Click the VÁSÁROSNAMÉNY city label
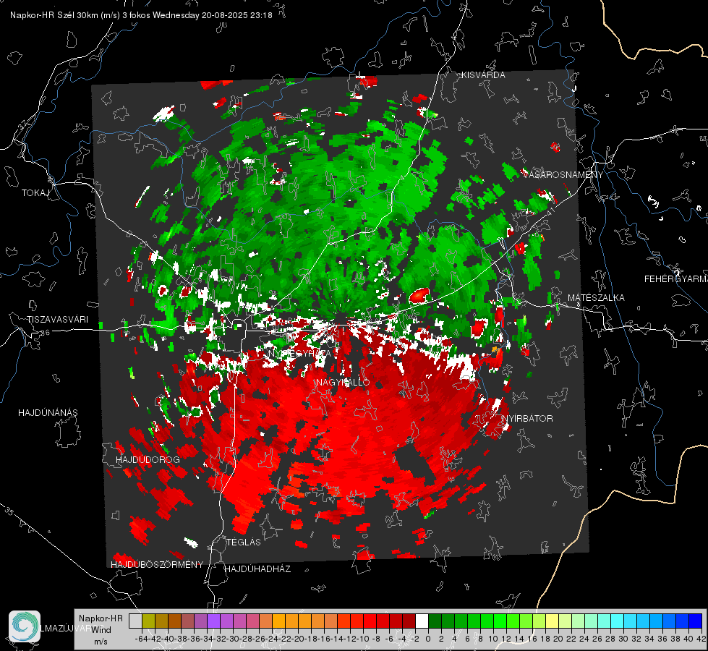The width and height of the screenshot is (708, 651). click(563, 175)
